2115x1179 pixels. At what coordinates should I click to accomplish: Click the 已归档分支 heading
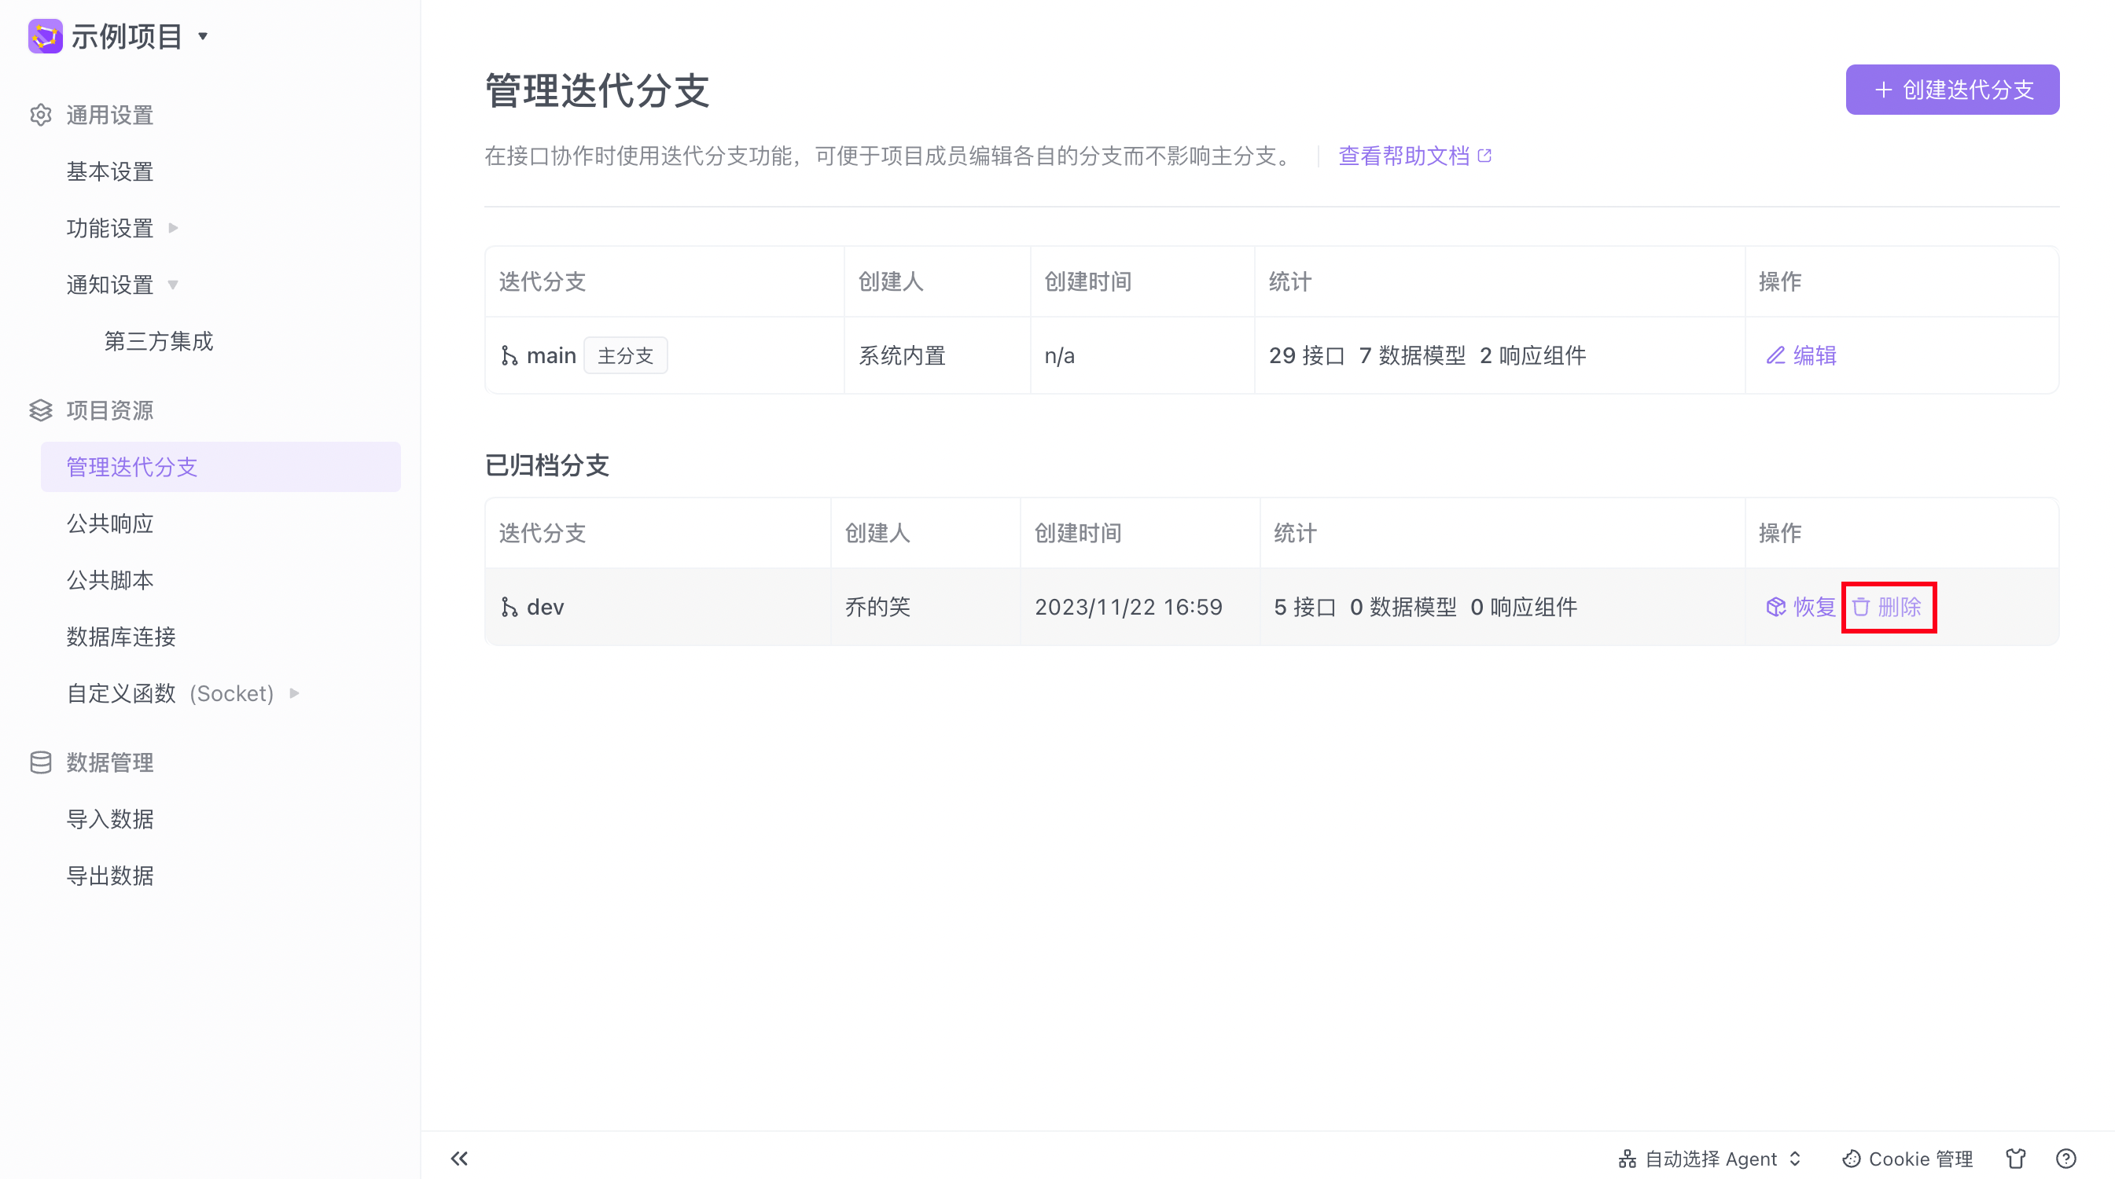(x=546, y=465)
